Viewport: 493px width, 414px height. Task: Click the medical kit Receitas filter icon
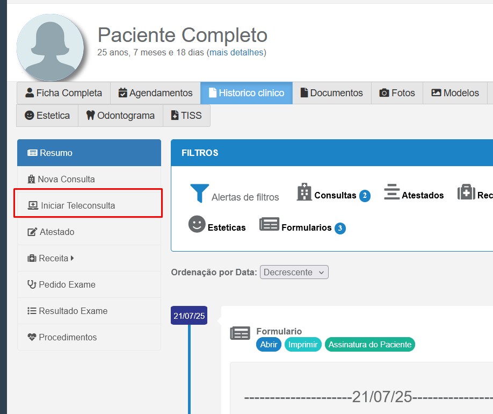click(x=466, y=192)
